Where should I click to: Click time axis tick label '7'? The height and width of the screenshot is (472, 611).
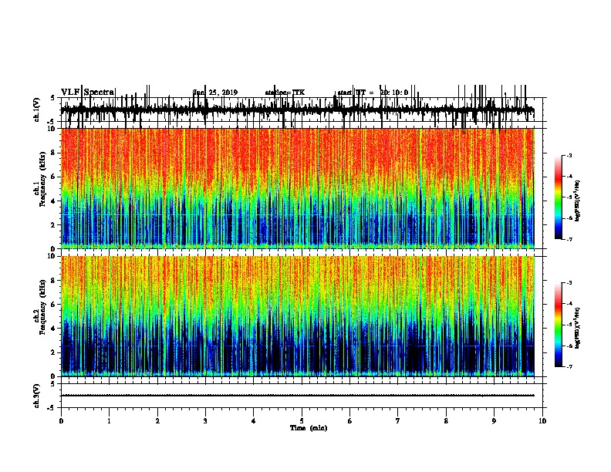(x=398, y=421)
